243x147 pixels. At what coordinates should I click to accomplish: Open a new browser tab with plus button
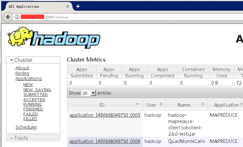pyautogui.click(x=78, y=6)
